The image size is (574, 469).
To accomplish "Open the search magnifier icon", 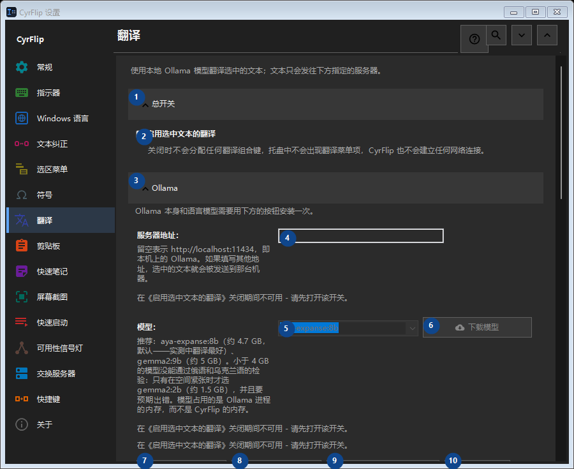I will [x=496, y=35].
